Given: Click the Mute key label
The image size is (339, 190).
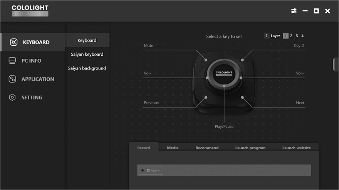Looking at the screenshot, I should (149, 45).
